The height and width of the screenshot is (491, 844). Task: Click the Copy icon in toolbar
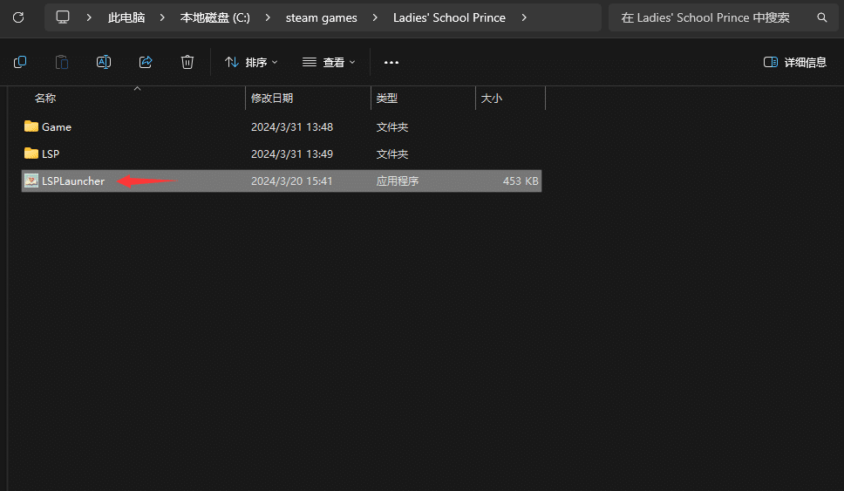[x=20, y=62]
